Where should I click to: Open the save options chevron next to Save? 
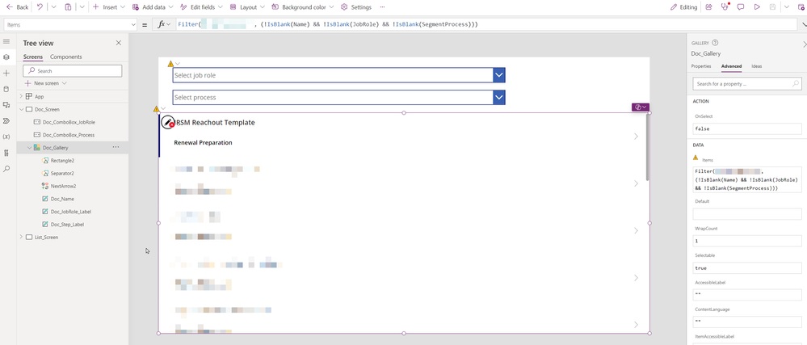787,7
